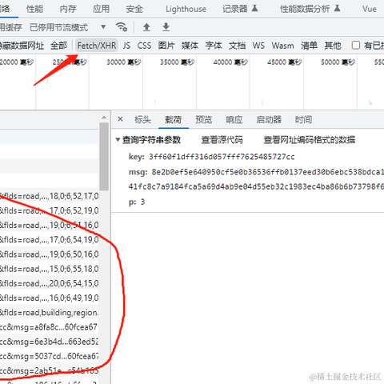Open the 应用 tab
The width and height of the screenshot is (384, 384).
[101, 9]
